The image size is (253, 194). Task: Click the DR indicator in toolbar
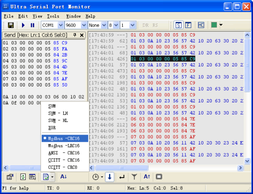pyautogui.click(x=145, y=25)
